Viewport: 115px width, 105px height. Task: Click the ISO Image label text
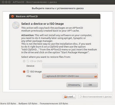pyautogui.click(x=36, y=72)
